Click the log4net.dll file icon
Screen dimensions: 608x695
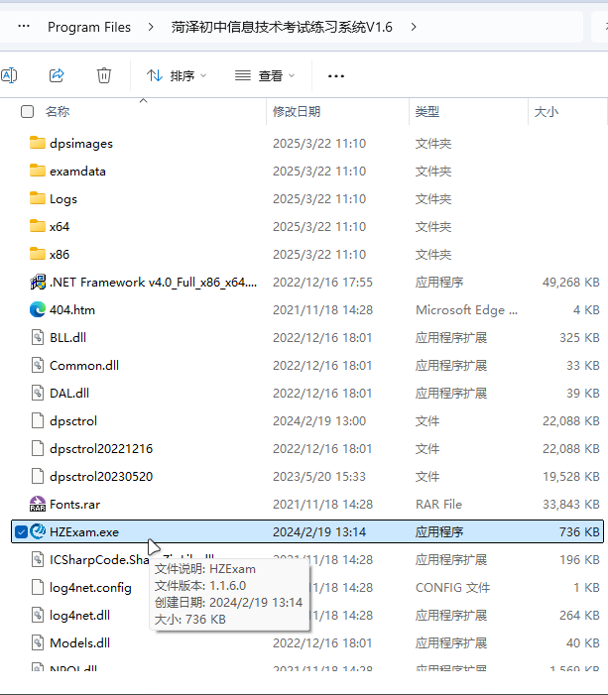[38, 615]
